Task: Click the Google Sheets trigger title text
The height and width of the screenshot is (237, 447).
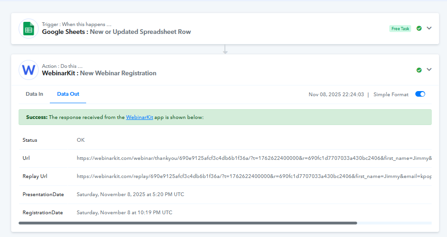Action: pyautogui.click(x=116, y=32)
